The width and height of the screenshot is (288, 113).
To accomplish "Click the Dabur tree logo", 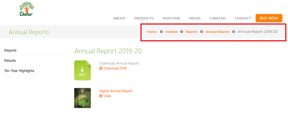I will pos(27,9).
